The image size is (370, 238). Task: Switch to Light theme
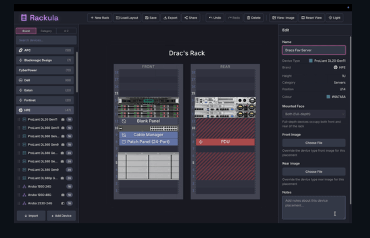[334, 18]
